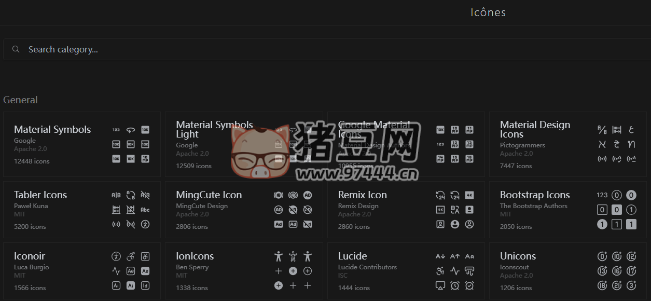
Task: Click the 10MP icon in Material Symbols card
Action: [x=145, y=159]
